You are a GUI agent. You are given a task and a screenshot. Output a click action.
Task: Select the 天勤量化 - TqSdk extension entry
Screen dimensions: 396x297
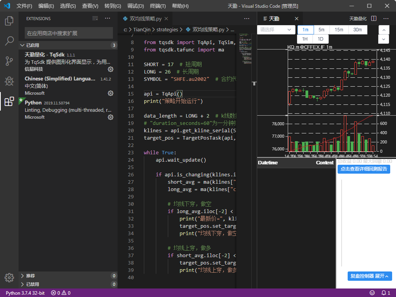tap(68, 62)
